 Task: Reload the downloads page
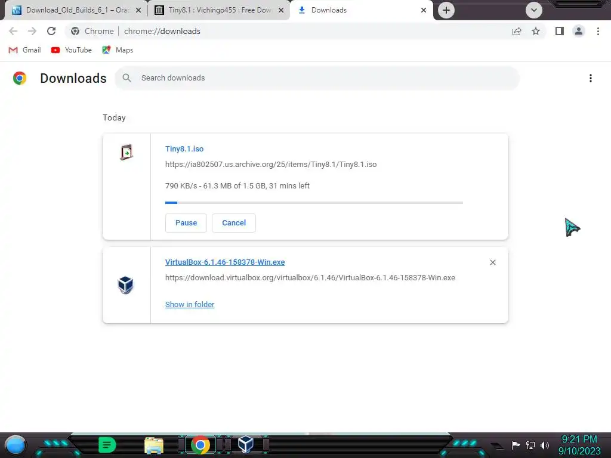coord(51,31)
